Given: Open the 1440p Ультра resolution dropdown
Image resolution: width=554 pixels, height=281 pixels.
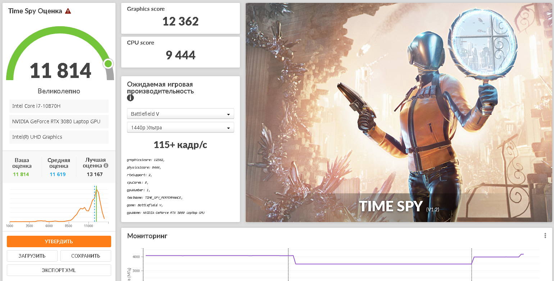Looking at the screenshot, I should click(181, 128).
